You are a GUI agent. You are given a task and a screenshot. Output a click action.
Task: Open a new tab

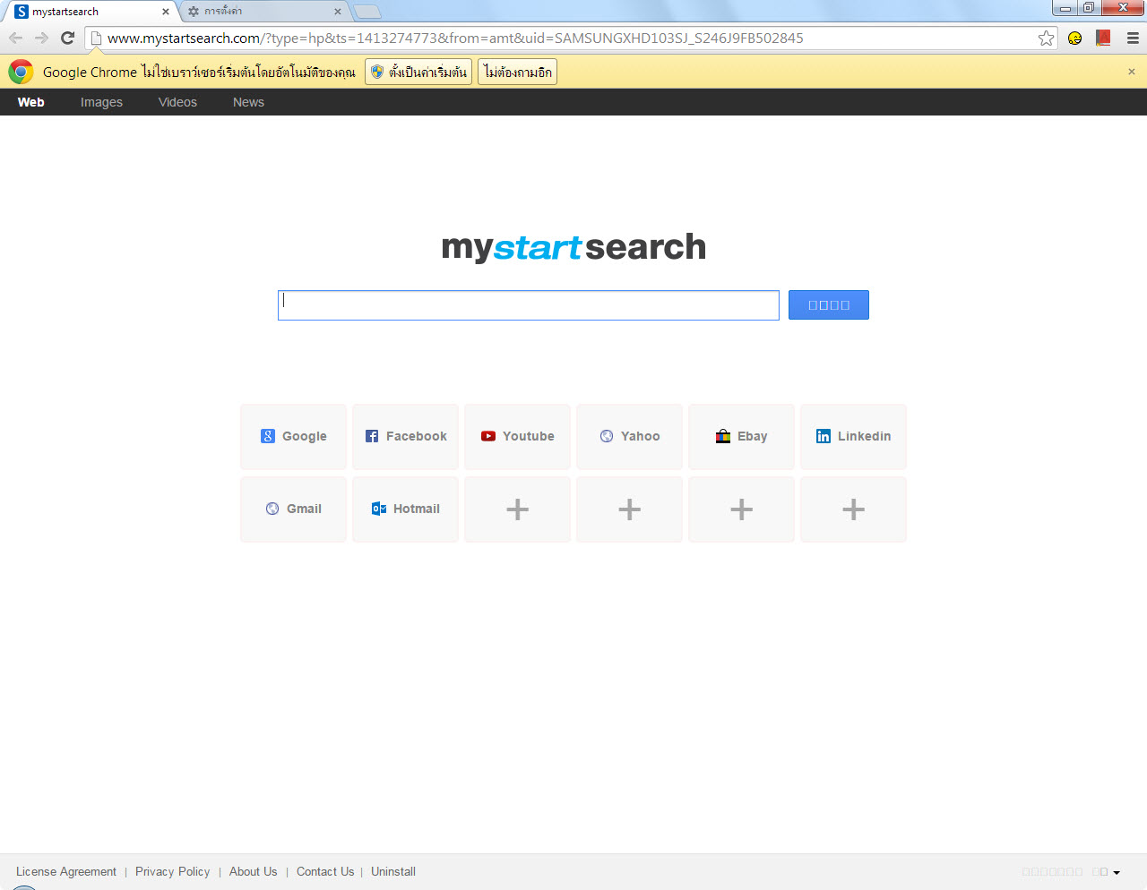[x=367, y=12]
